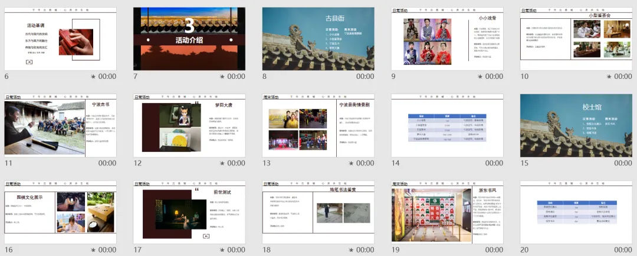Click the 00:00 timing under slide 17

point(236,250)
